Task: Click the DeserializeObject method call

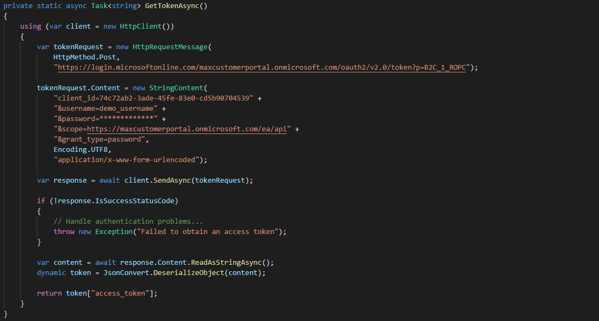Action: pyautogui.click(x=188, y=273)
